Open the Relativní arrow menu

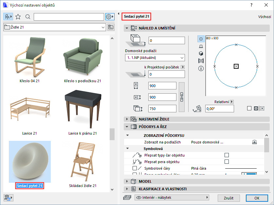tap(232, 102)
